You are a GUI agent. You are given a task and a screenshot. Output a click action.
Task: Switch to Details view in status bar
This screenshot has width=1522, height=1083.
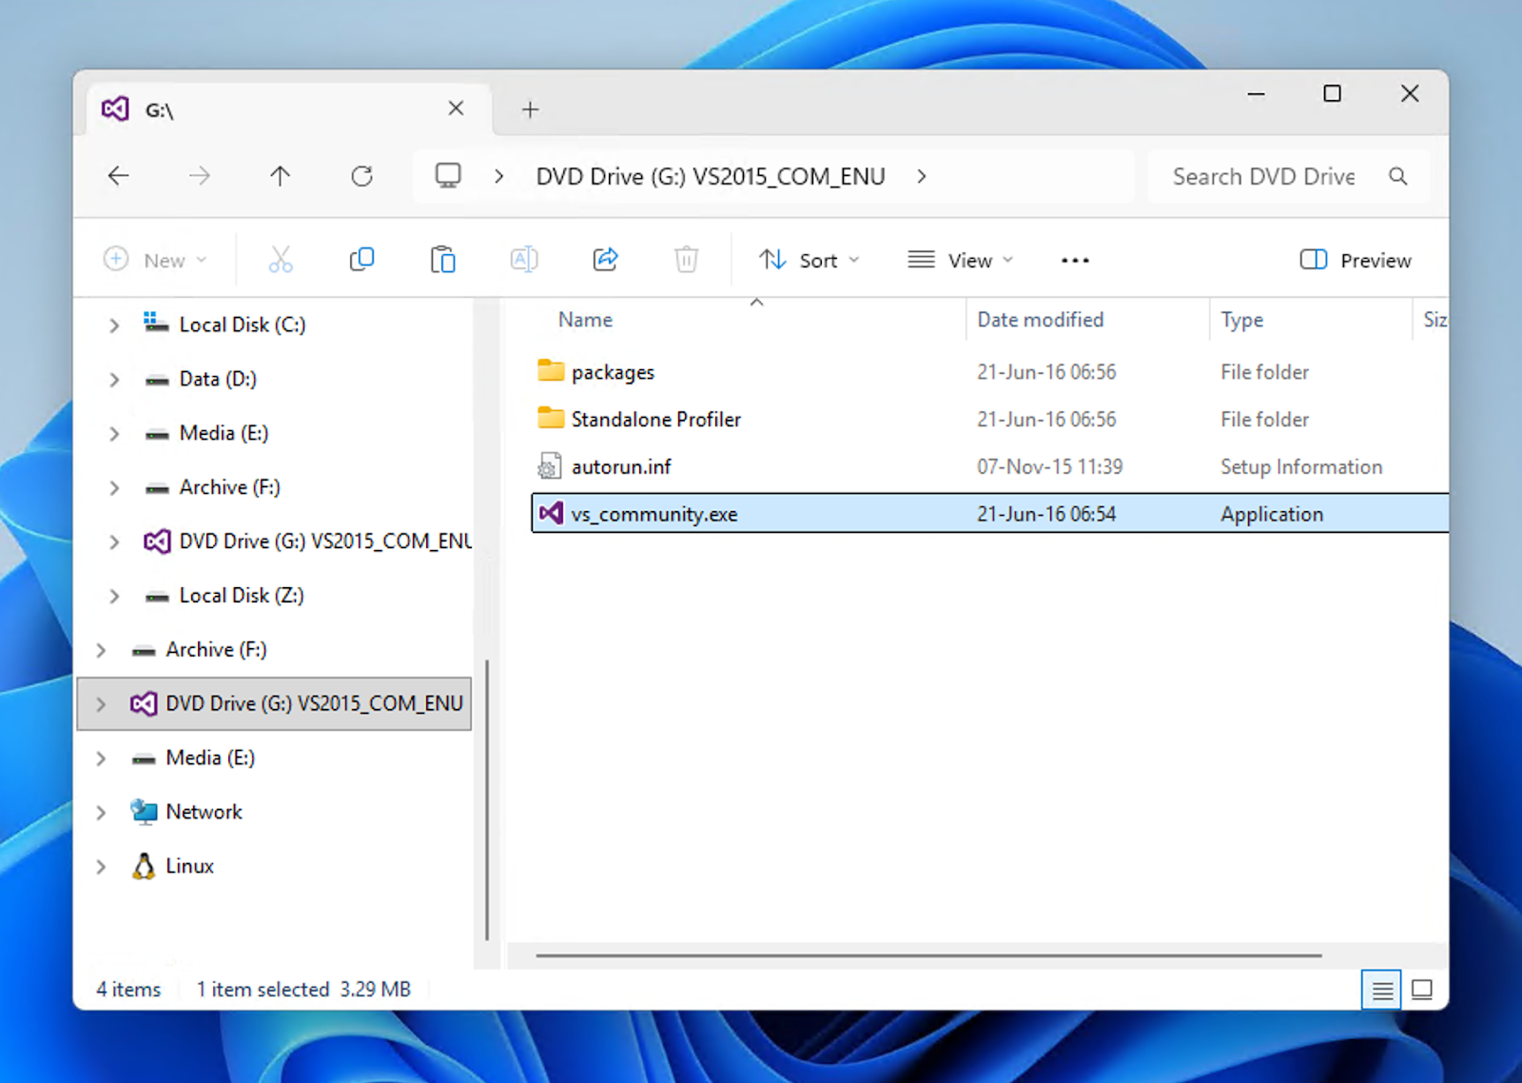(1382, 990)
